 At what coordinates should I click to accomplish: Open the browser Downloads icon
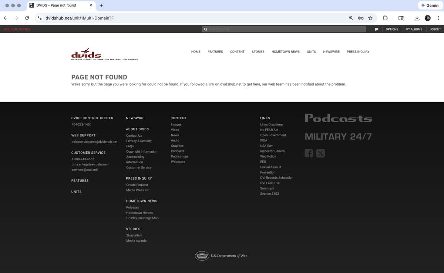coord(417,18)
